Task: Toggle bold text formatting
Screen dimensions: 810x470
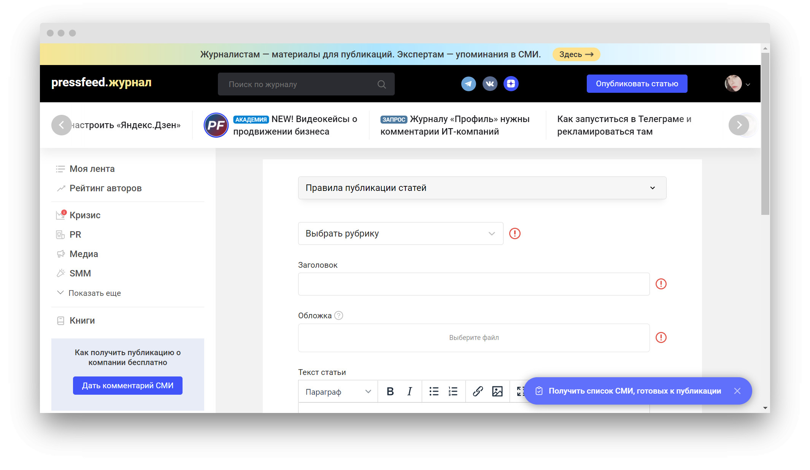Action: (x=390, y=391)
